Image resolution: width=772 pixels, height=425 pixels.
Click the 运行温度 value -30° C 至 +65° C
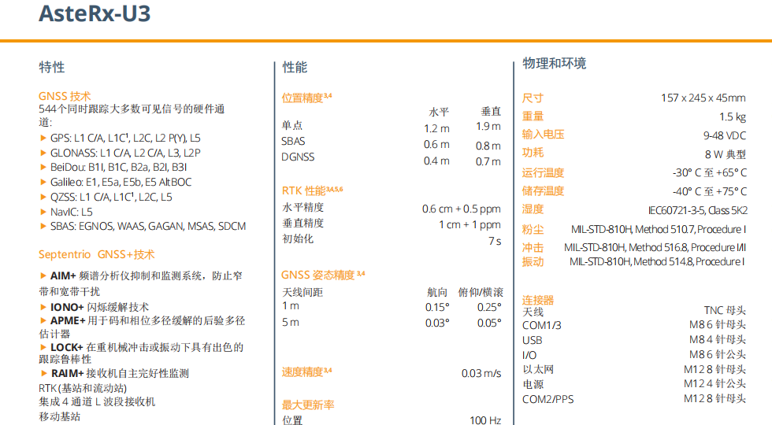click(x=710, y=172)
